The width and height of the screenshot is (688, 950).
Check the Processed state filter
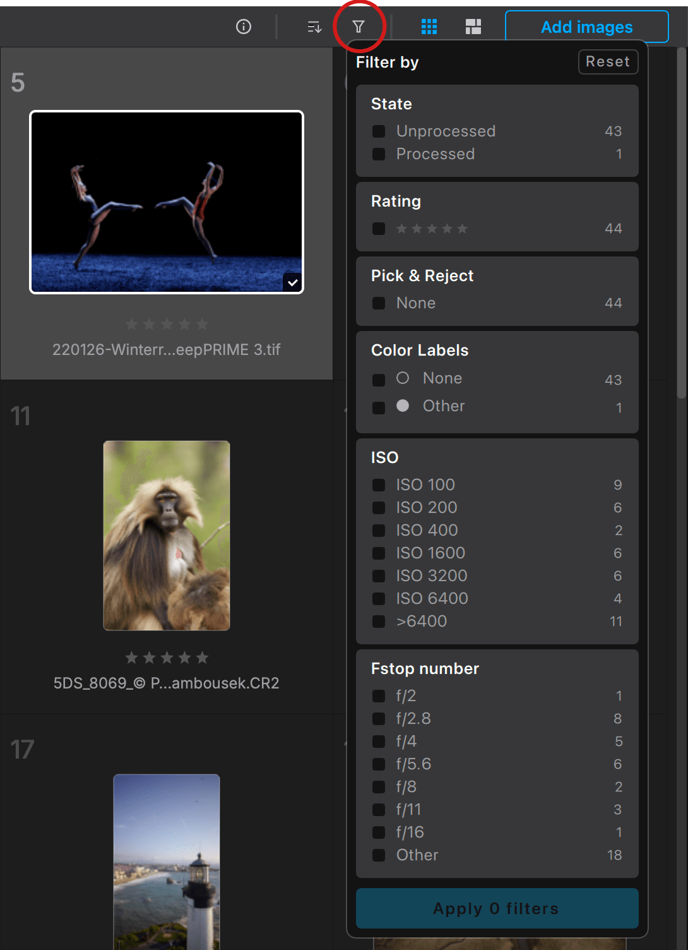[379, 154]
